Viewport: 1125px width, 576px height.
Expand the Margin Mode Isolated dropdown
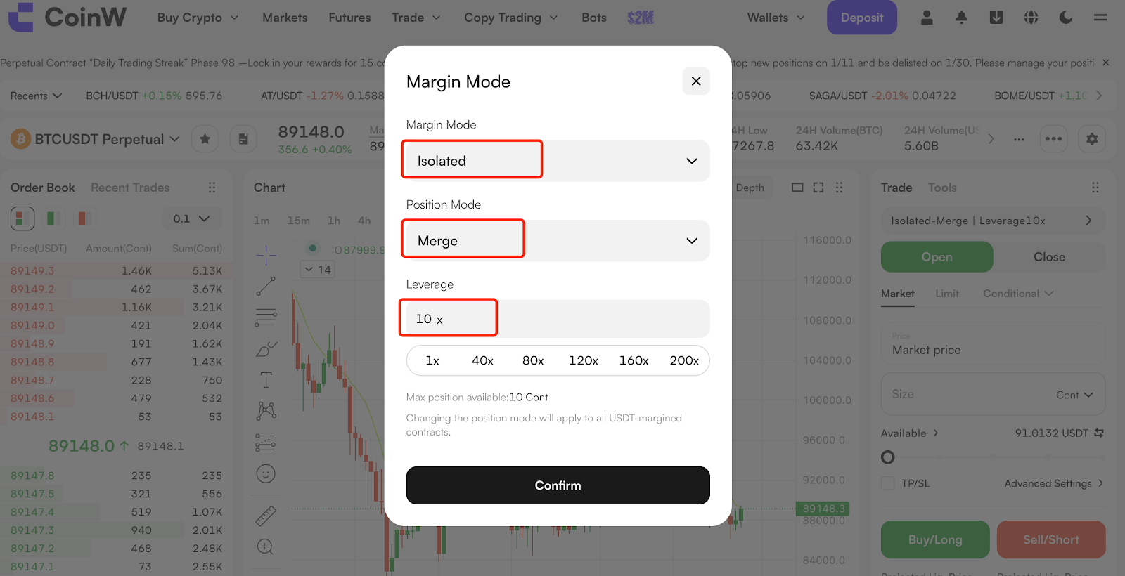tap(557, 161)
